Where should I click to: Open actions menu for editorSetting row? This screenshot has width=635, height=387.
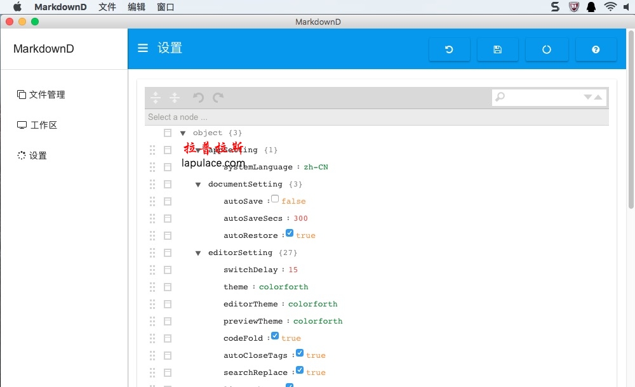tap(168, 253)
